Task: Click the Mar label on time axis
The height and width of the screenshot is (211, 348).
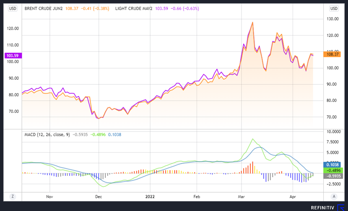Action: tap(241, 197)
